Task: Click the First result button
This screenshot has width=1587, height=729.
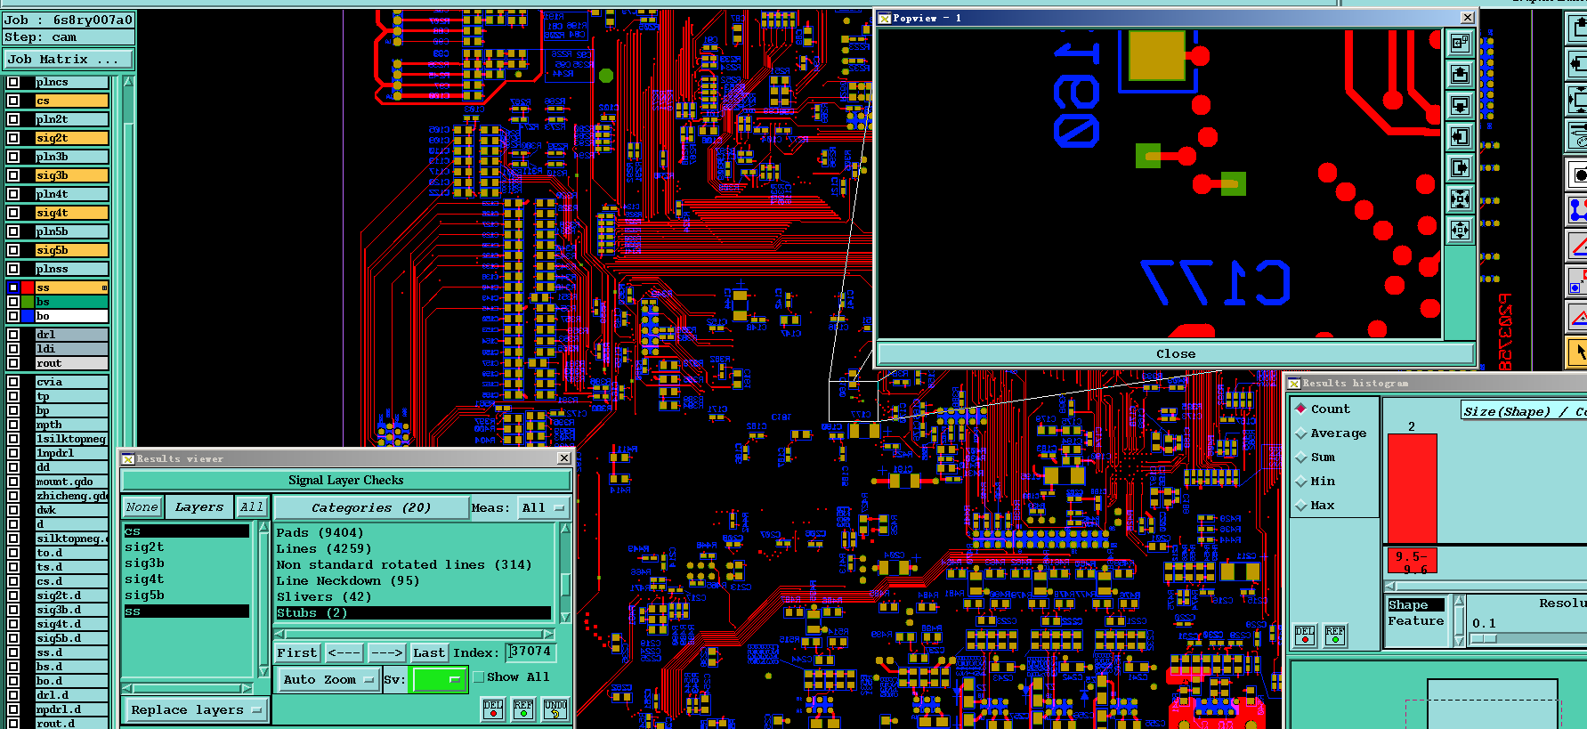Action: pos(297,652)
